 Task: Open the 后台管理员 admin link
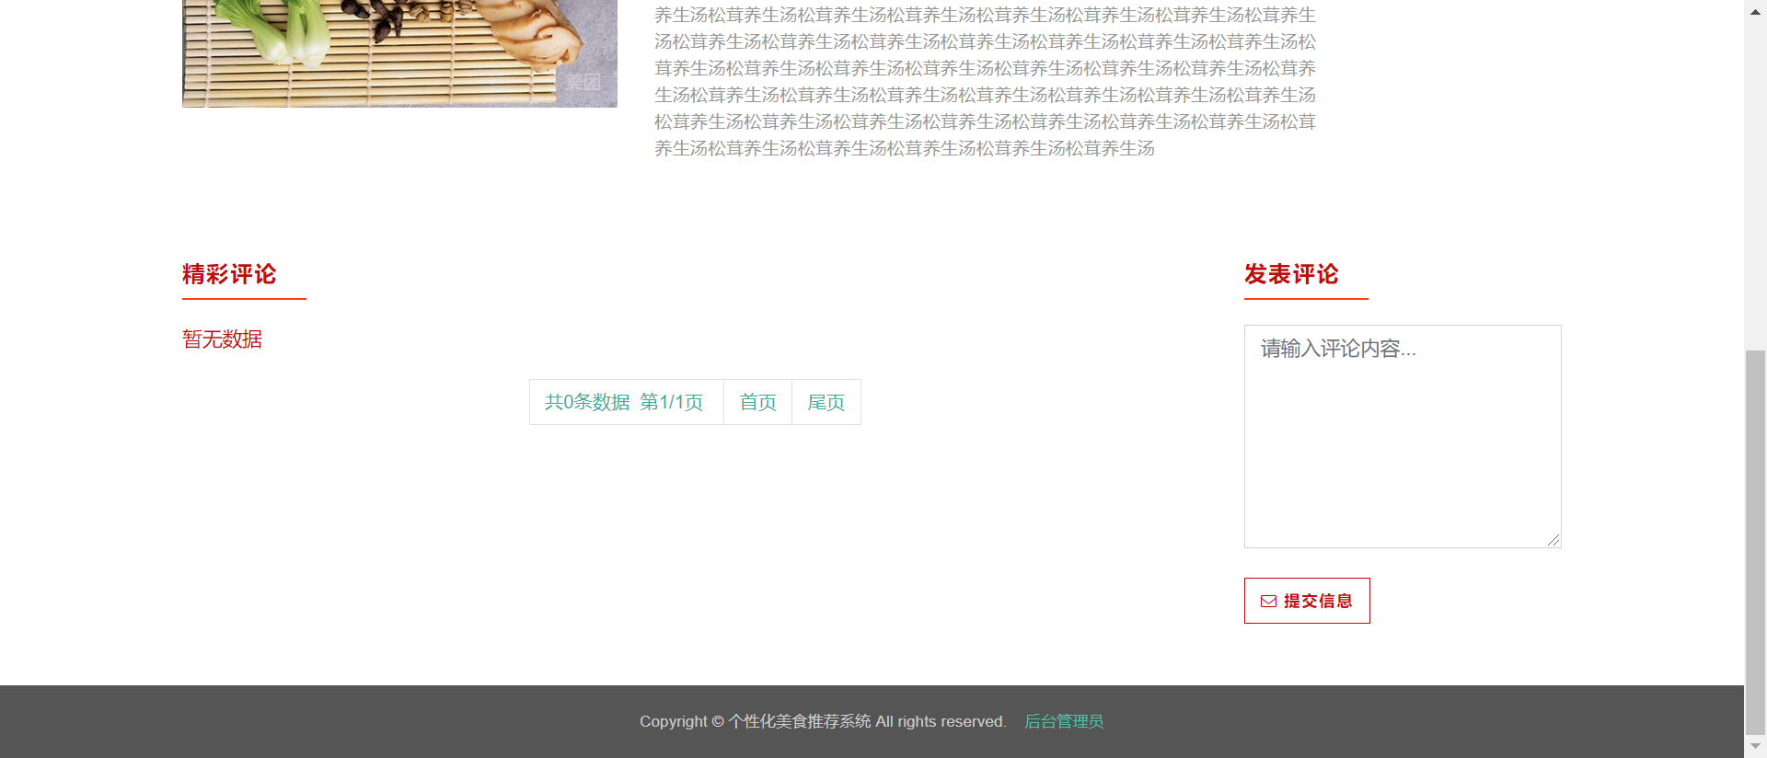1064,721
